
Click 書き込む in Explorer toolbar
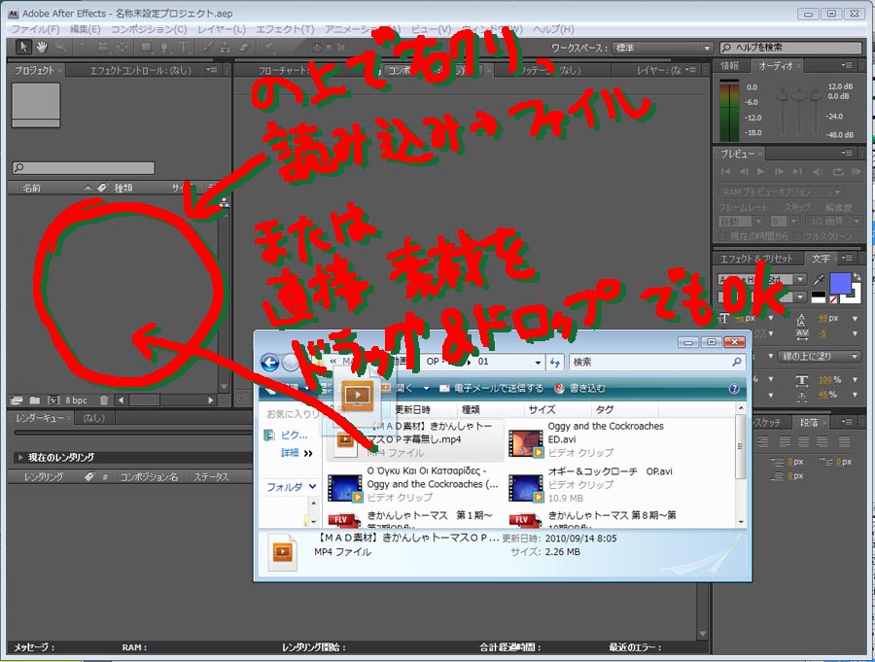[x=580, y=389]
